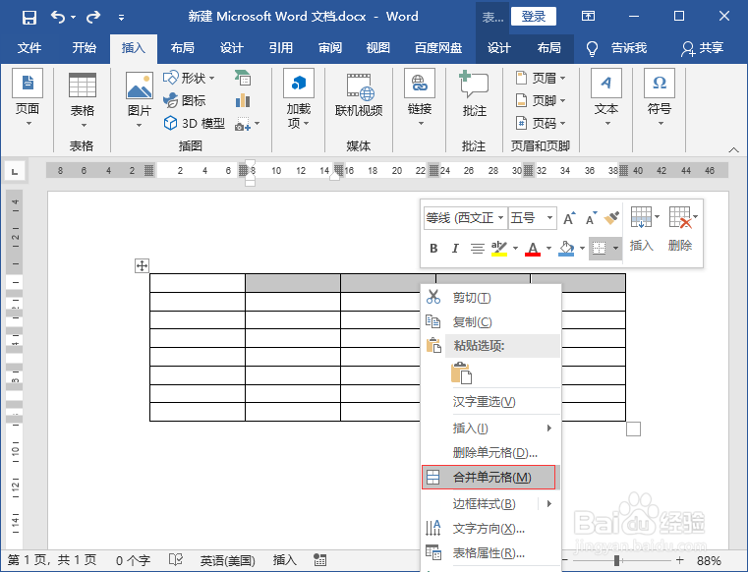The height and width of the screenshot is (572, 748).
Task: Toggle italic in mini toolbar
Action: [x=455, y=248]
